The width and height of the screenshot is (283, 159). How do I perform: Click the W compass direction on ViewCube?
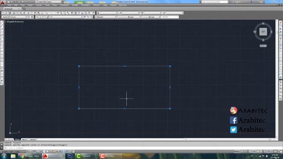255,32
